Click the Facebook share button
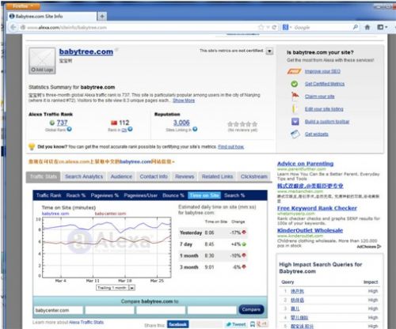 (178, 324)
